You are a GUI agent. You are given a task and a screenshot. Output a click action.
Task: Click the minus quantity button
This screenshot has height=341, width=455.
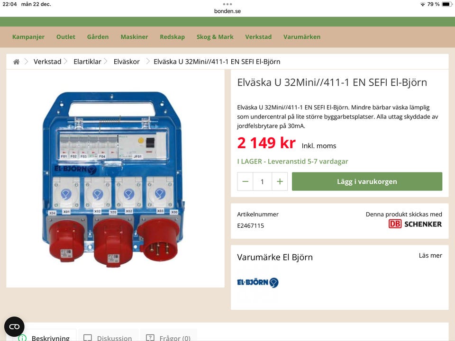pos(245,181)
